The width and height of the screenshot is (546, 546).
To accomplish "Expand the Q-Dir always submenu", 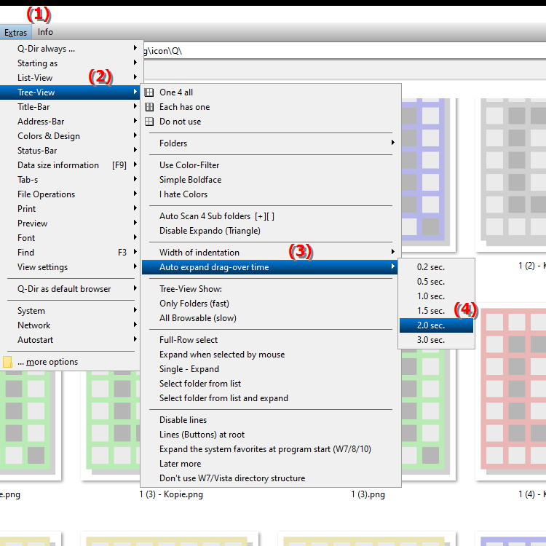I will [x=71, y=49].
